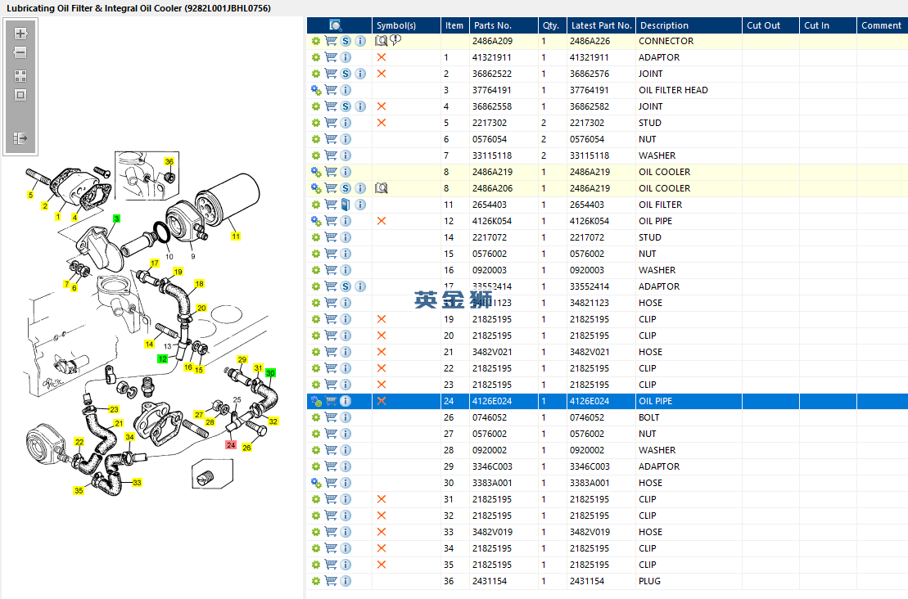The image size is (908, 599).
Task: Sort by Qty. column header
Action: 552,25
